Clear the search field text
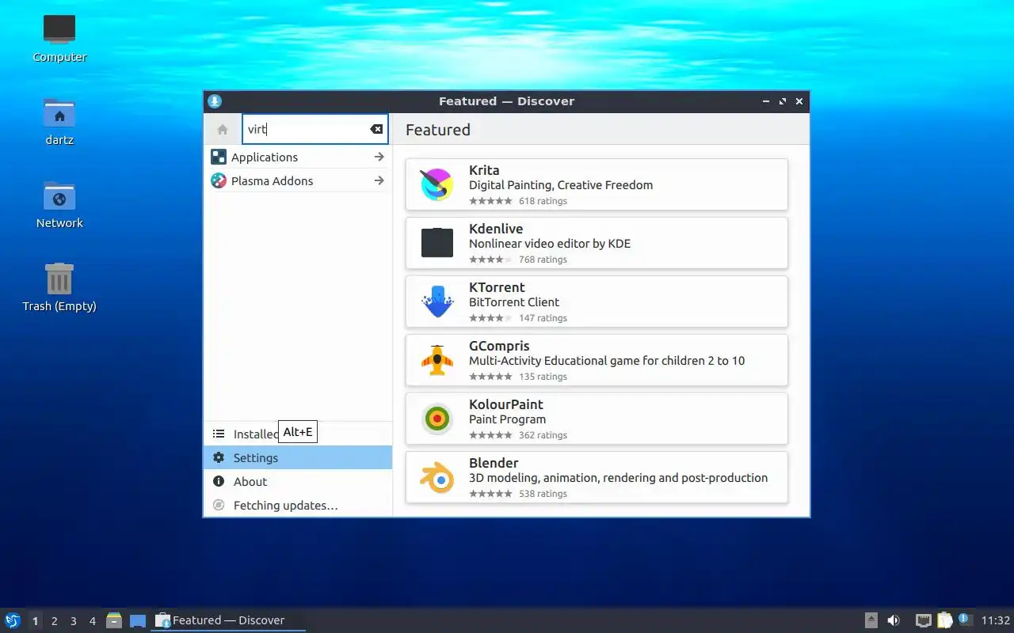Image resolution: width=1014 pixels, height=633 pixels. pos(376,129)
